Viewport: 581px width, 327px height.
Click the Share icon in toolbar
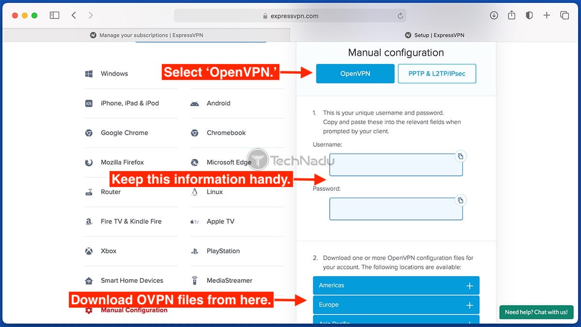tap(511, 16)
